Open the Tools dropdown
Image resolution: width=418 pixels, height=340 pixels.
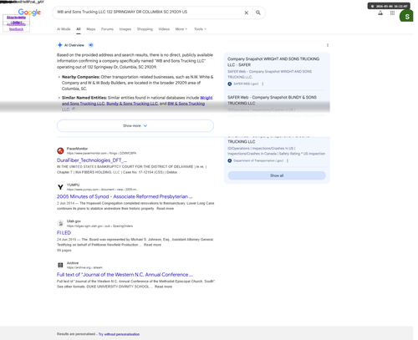coord(200,29)
